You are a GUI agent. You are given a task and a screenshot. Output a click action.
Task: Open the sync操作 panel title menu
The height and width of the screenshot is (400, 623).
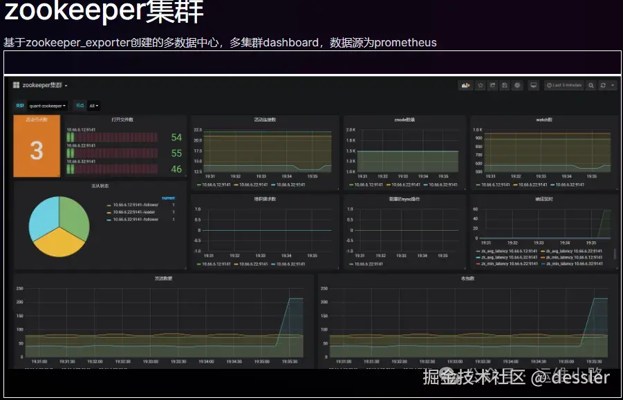(405, 199)
